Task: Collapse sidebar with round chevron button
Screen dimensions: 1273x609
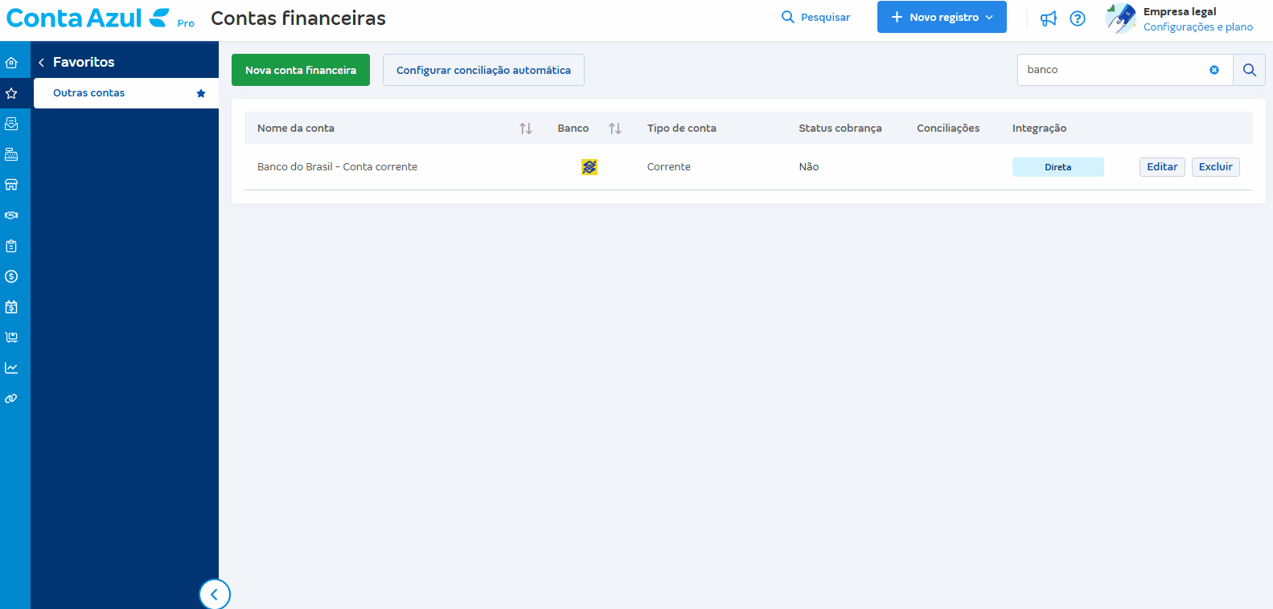Action: [x=214, y=595]
